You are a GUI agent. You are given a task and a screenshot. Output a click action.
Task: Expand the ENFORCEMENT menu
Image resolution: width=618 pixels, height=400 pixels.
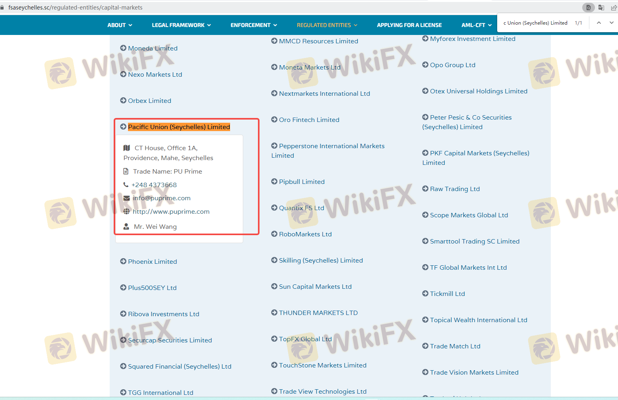point(254,25)
